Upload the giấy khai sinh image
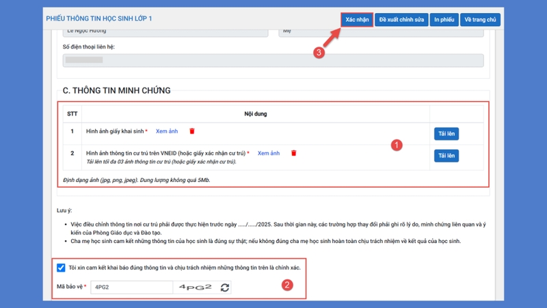The width and height of the screenshot is (547, 308). click(x=446, y=133)
